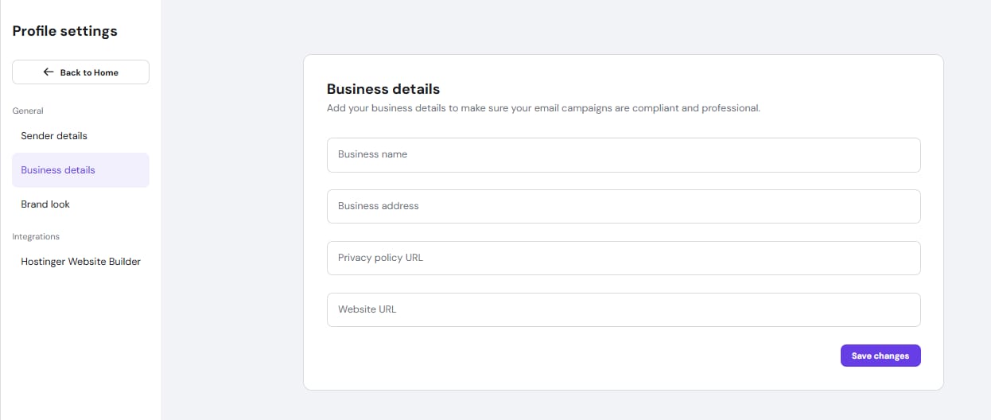Viewport: 991px width, 420px height.
Task: Click the left arrow icon beside Back to Home
Action: pos(49,72)
